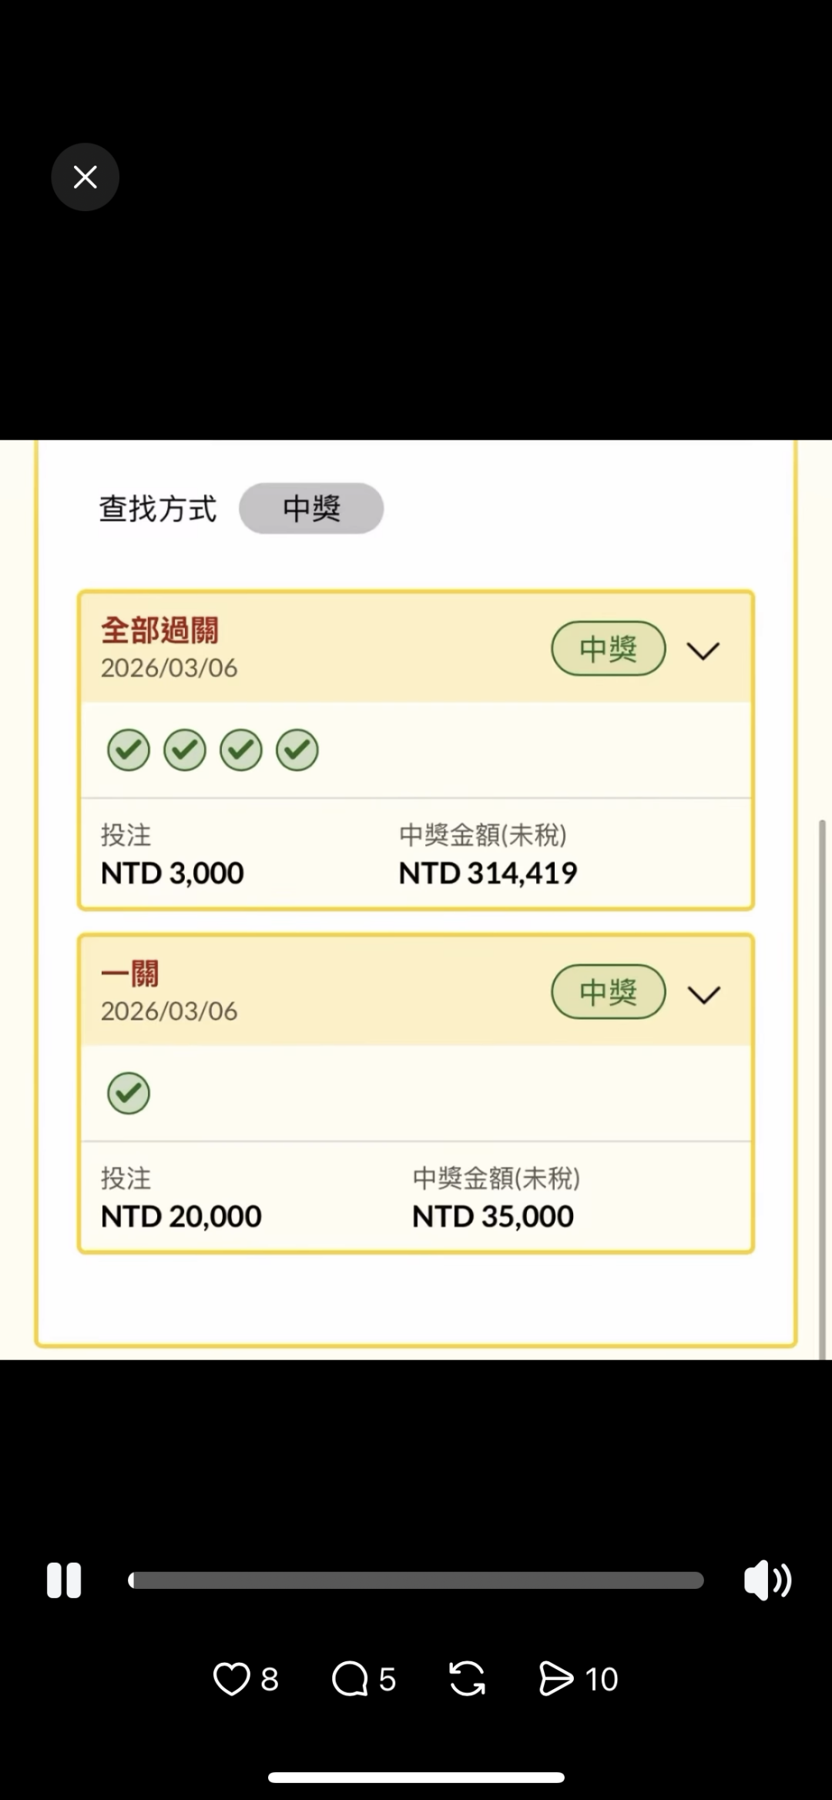Expand the 一關 bet details chevron

[x=703, y=994]
